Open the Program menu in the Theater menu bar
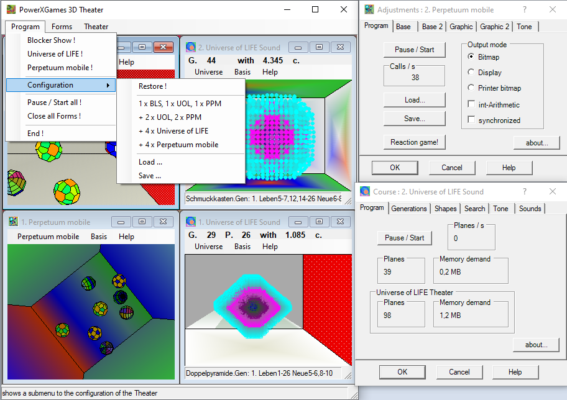This screenshot has width=567, height=400. pyautogui.click(x=25, y=27)
